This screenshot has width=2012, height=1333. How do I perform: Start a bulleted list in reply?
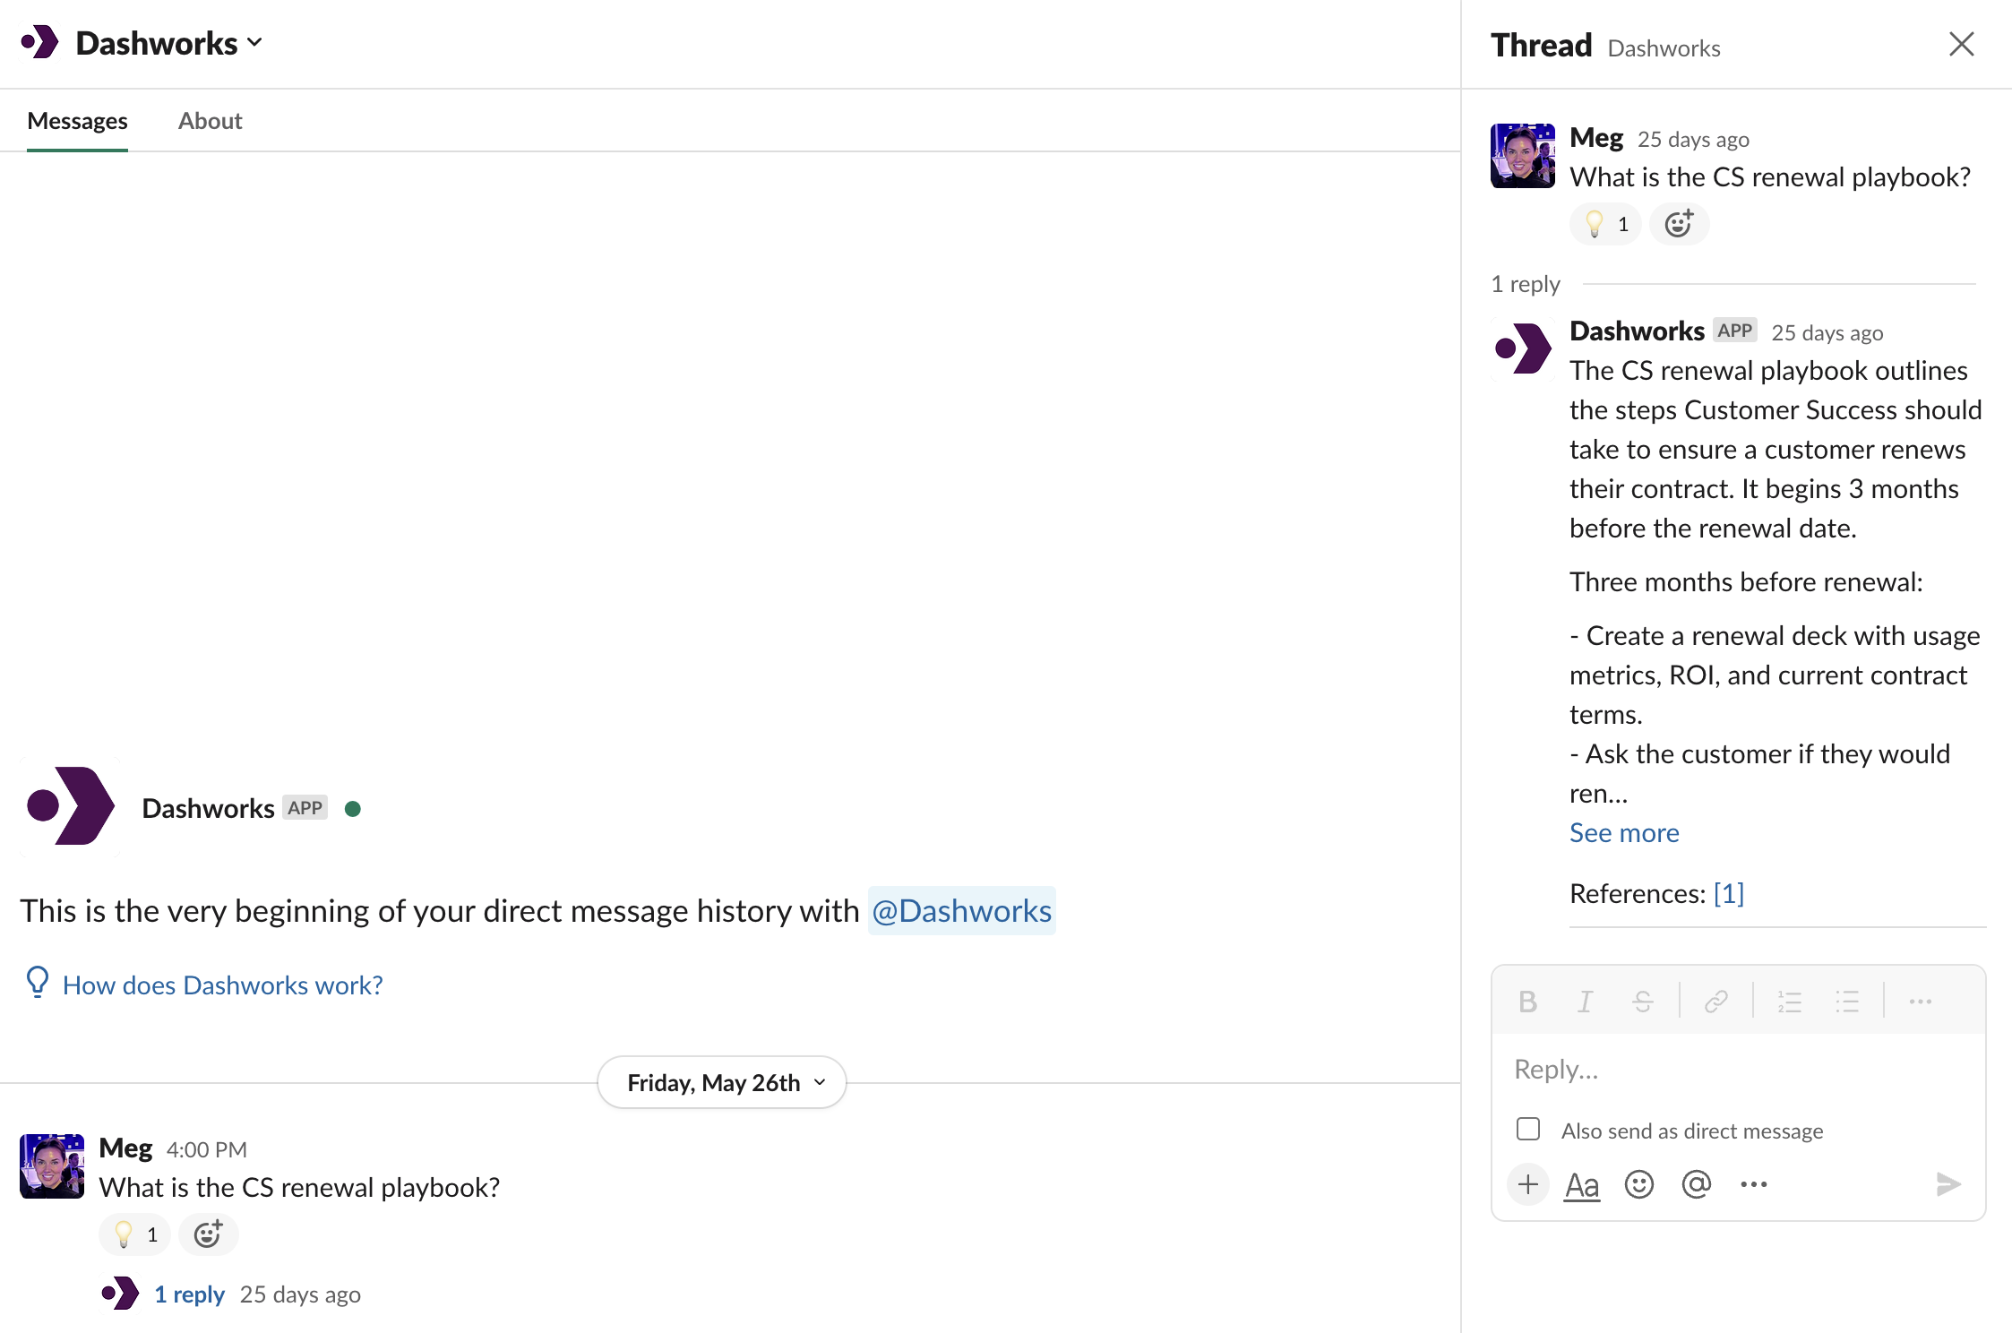coord(1847,1002)
